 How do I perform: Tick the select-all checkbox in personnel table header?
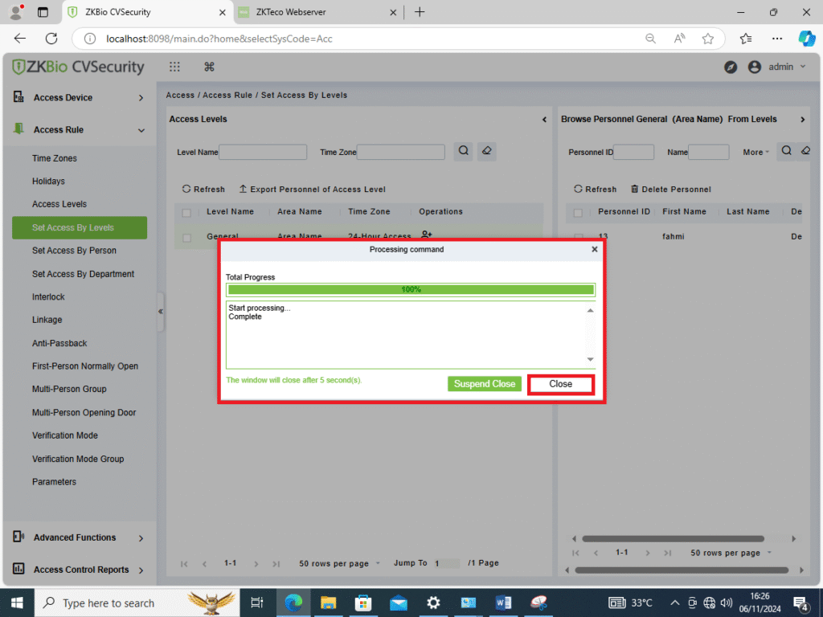click(x=578, y=212)
